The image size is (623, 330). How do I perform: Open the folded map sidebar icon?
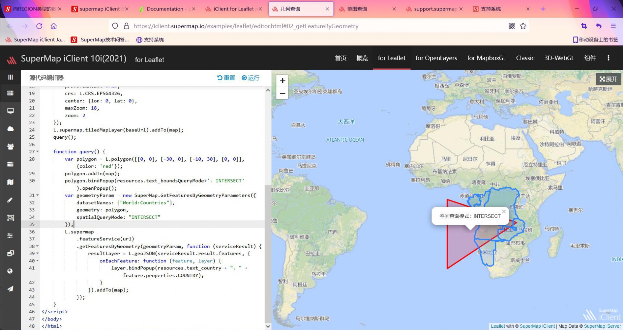(10, 182)
